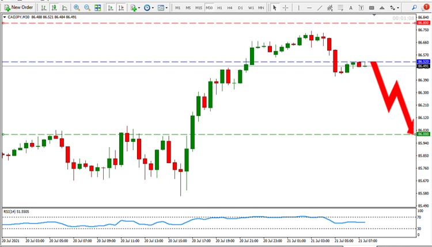
Task: Click the current price 86.491 label
Action: (423, 66)
